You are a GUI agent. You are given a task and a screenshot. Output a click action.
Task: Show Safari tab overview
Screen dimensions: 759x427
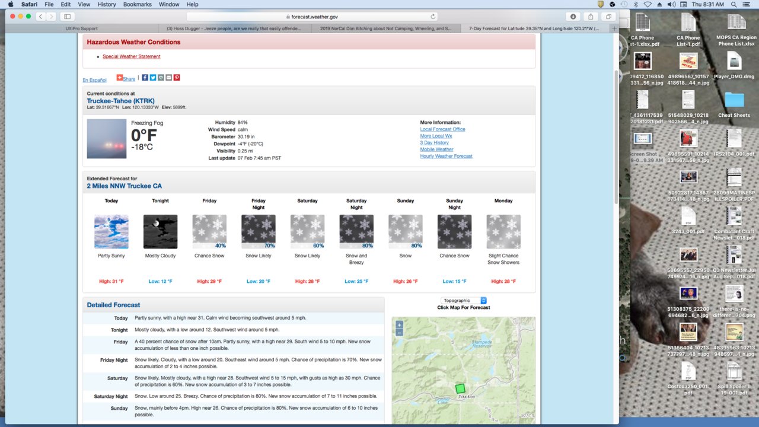coord(608,17)
